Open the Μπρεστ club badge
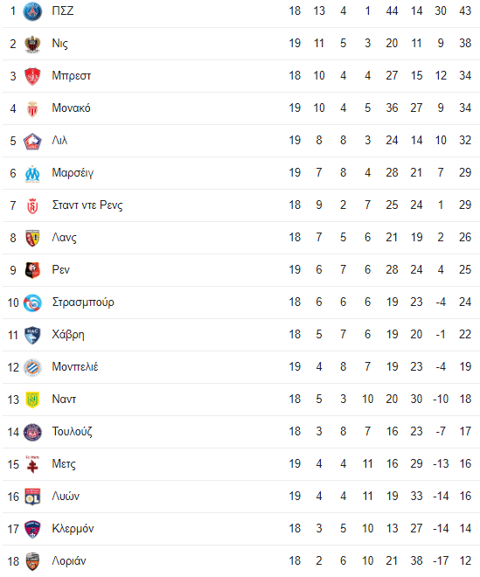The width and height of the screenshot is (480, 577). coord(32,76)
